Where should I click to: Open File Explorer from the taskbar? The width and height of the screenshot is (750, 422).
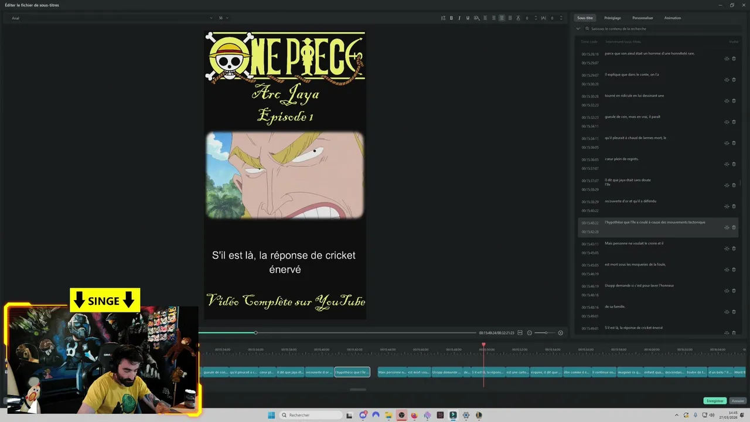pyautogui.click(x=389, y=415)
